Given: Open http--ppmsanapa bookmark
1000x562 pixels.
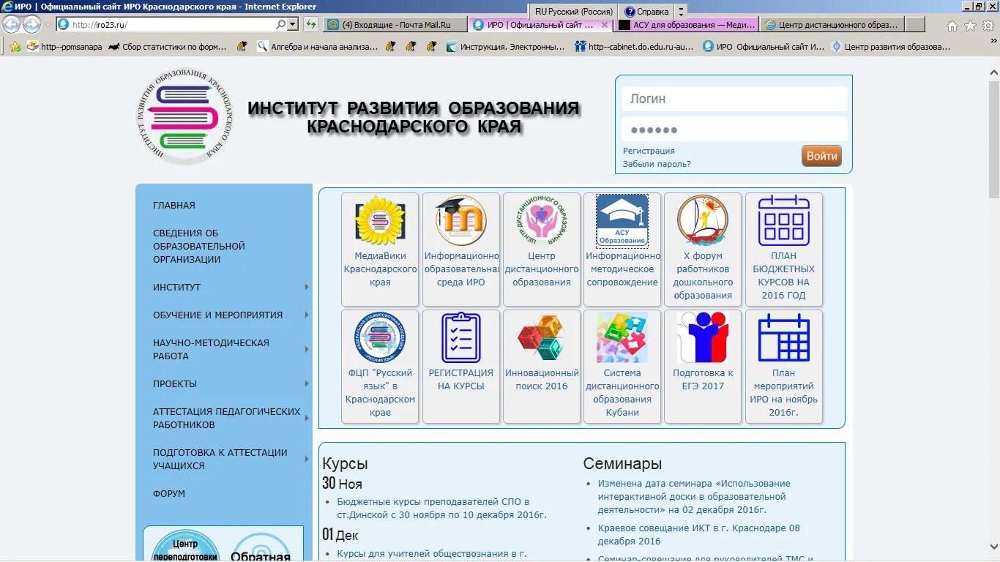Looking at the screenshot, I should click(x=64, y=46).
